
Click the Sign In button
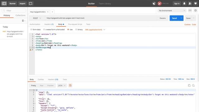[177, 3]
